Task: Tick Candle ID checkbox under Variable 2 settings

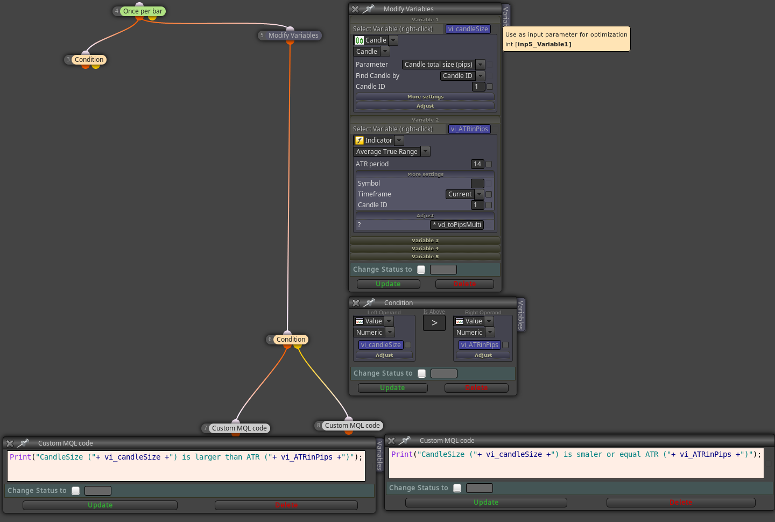Action: (x=489, y=205)
